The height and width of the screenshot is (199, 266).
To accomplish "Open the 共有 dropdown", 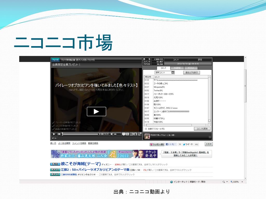I will [x=209, y=144].
